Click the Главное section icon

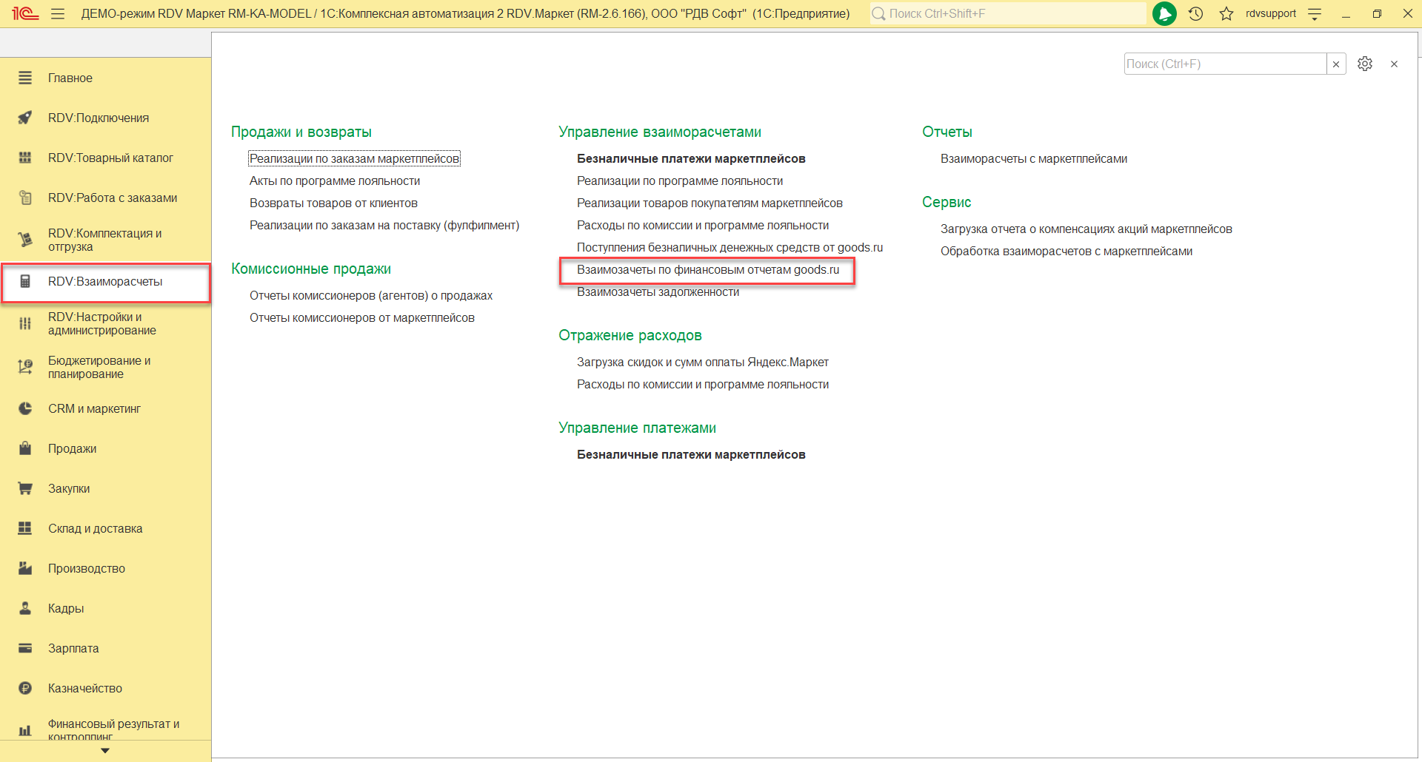click(x=25, y=78)
